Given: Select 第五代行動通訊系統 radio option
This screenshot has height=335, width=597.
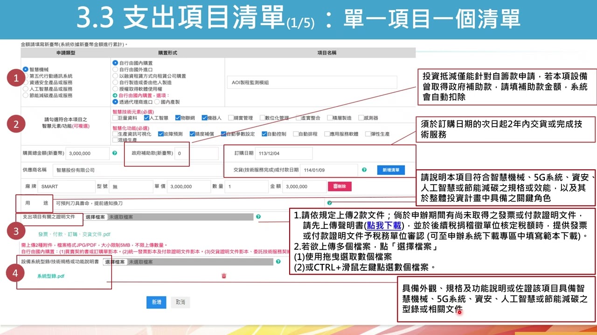Looking at the screenshot, I should (x=25, y=76).
